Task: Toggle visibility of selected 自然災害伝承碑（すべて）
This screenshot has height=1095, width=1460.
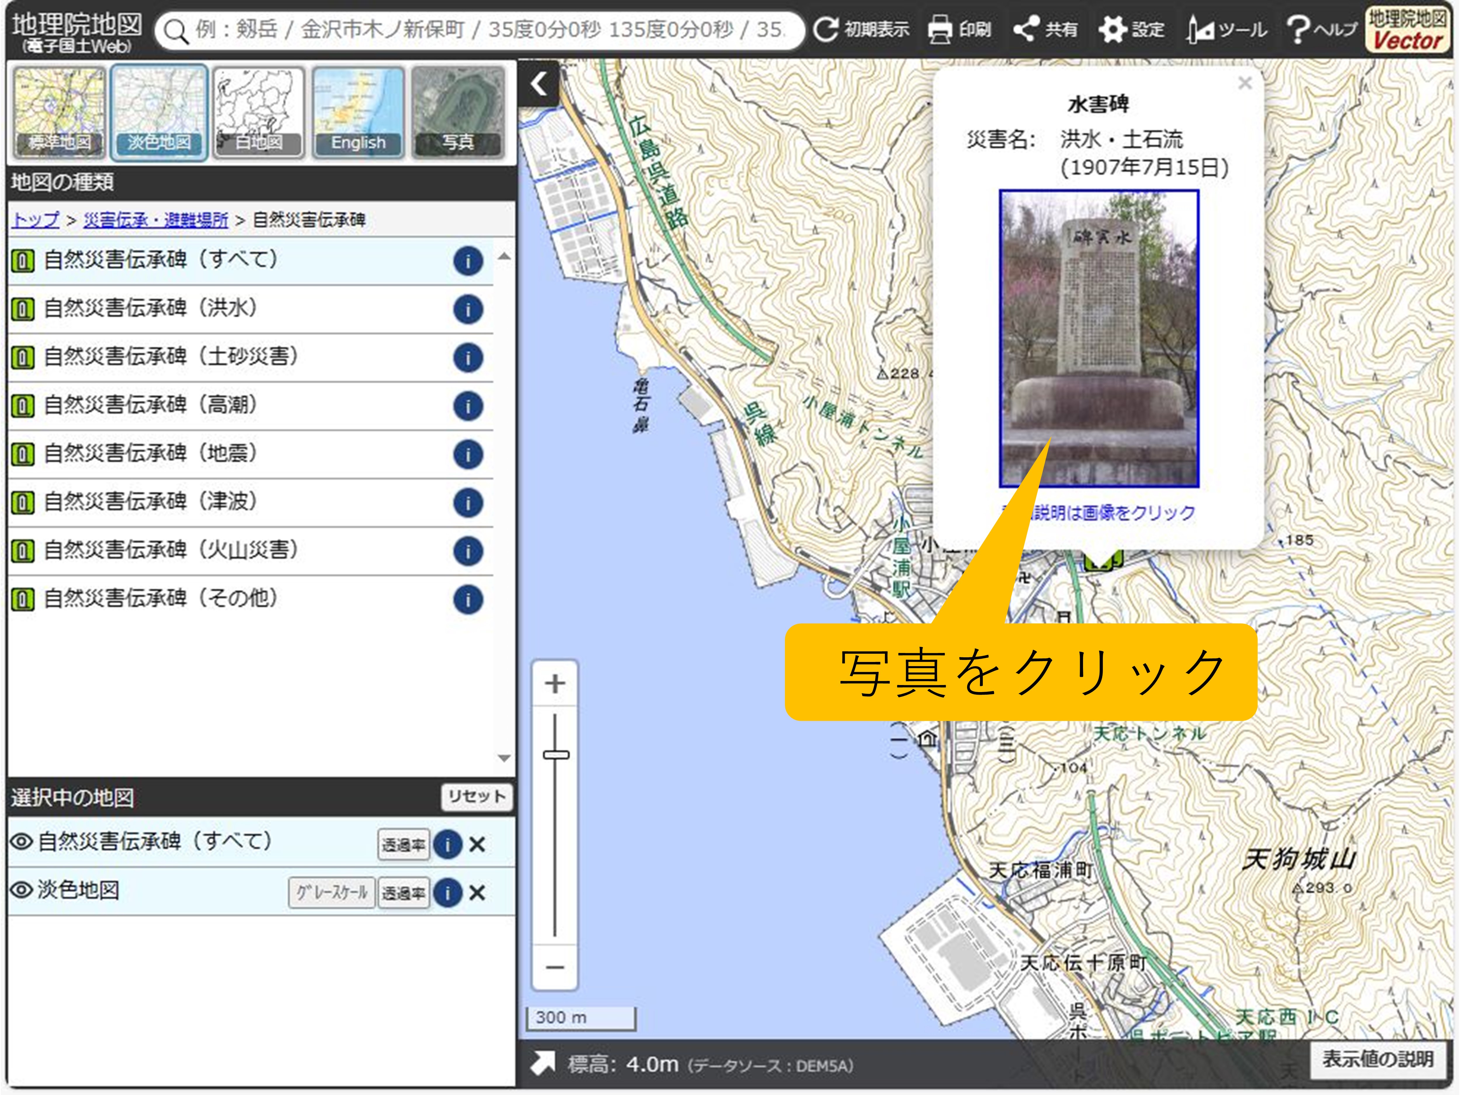Action: [x=22, y=842]
